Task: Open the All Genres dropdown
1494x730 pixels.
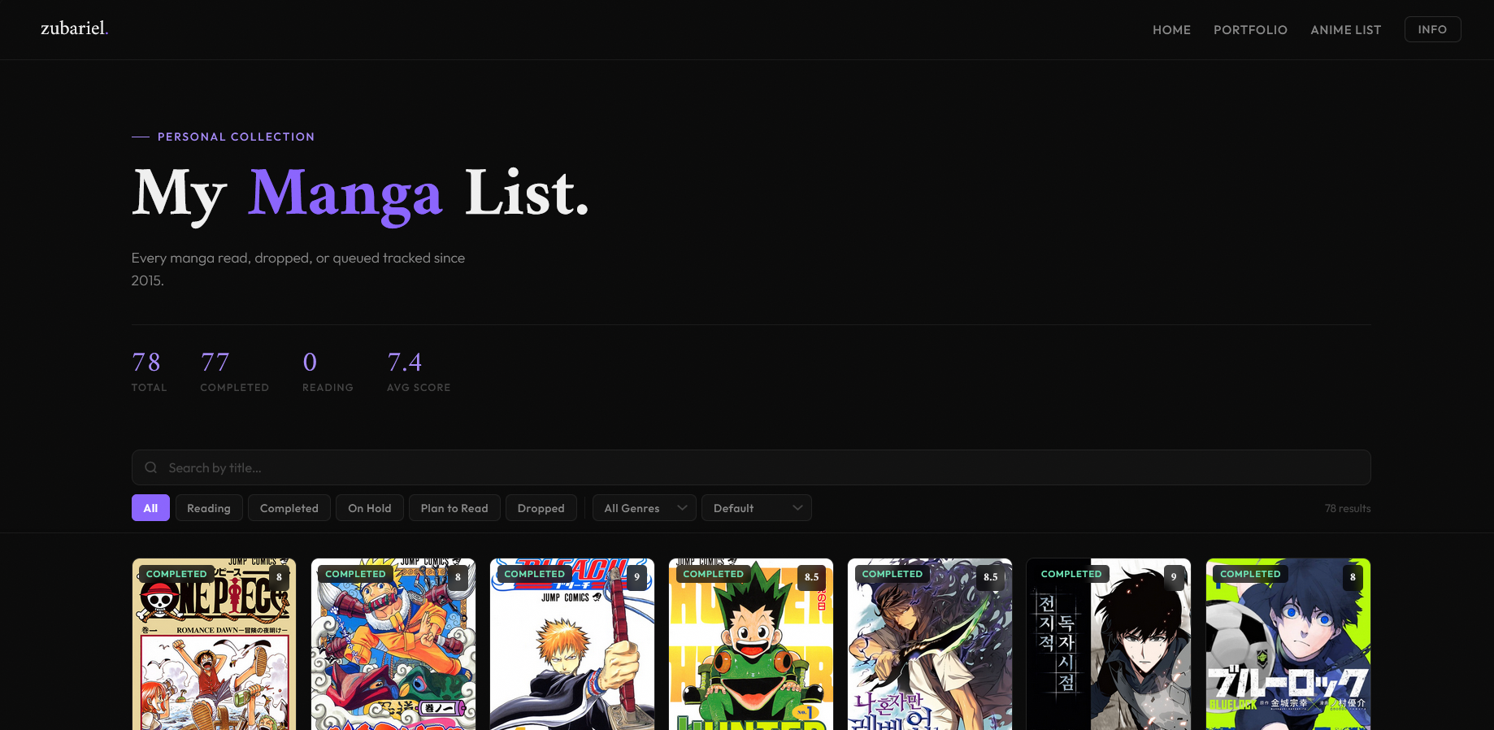Action: tap(645, 508)
